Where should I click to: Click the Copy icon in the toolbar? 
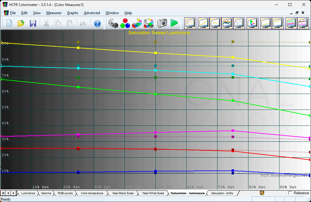pos(58,23)
